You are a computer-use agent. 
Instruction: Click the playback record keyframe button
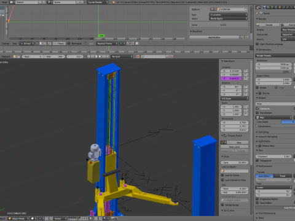(x=138, y=56)
